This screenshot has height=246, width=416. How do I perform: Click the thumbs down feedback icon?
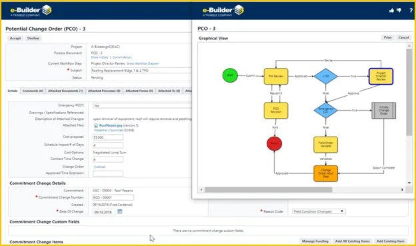coord(399,11)
